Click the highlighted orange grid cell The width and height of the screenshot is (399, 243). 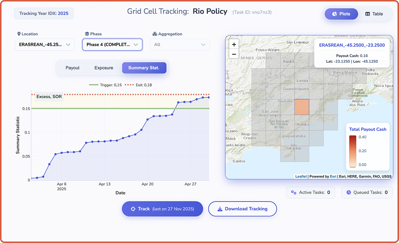302,107
